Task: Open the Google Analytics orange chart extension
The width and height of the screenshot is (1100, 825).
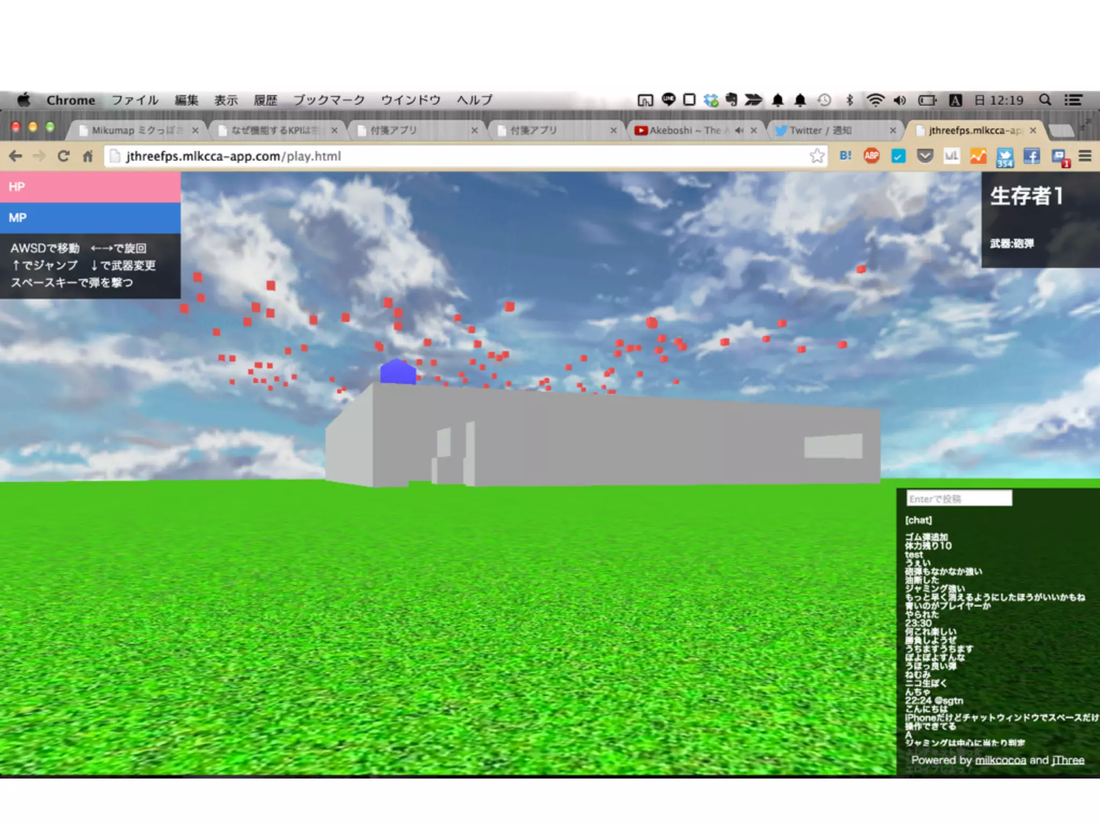Action: click(x=978, y=156)
